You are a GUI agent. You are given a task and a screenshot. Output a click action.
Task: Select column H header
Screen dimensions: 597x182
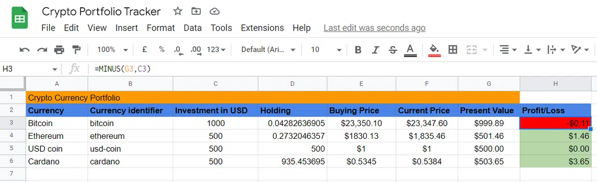556,84
